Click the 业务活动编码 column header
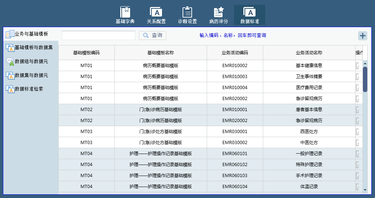 pyautogui.click(x=235, y=52)
